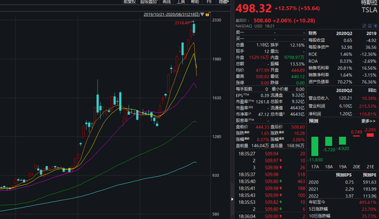Open the 工具 tools menu
379x219 pixels.
pos(181,2)
